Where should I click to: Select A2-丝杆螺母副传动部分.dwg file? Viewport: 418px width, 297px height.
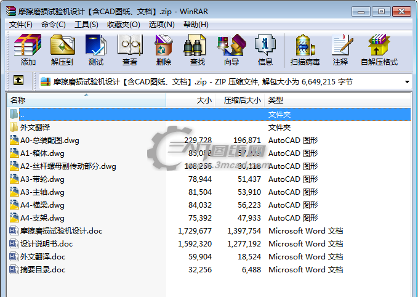pyautogui.click(x=68, y=166)
